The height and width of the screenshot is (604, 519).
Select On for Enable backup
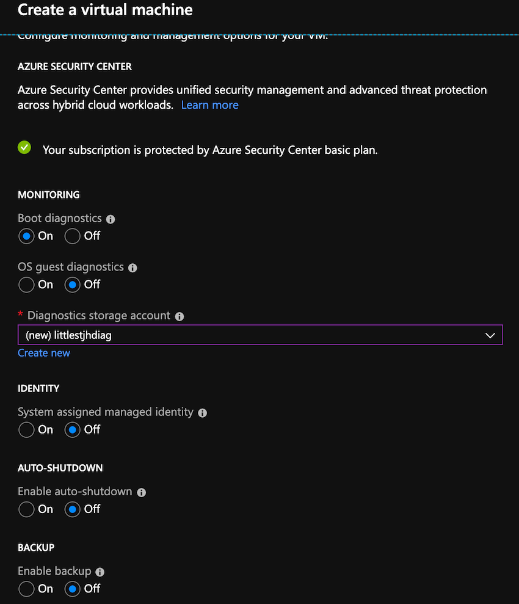coord(26,589)
